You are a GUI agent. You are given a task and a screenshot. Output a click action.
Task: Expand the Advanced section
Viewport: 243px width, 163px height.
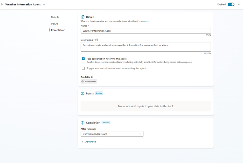[82, 142]
